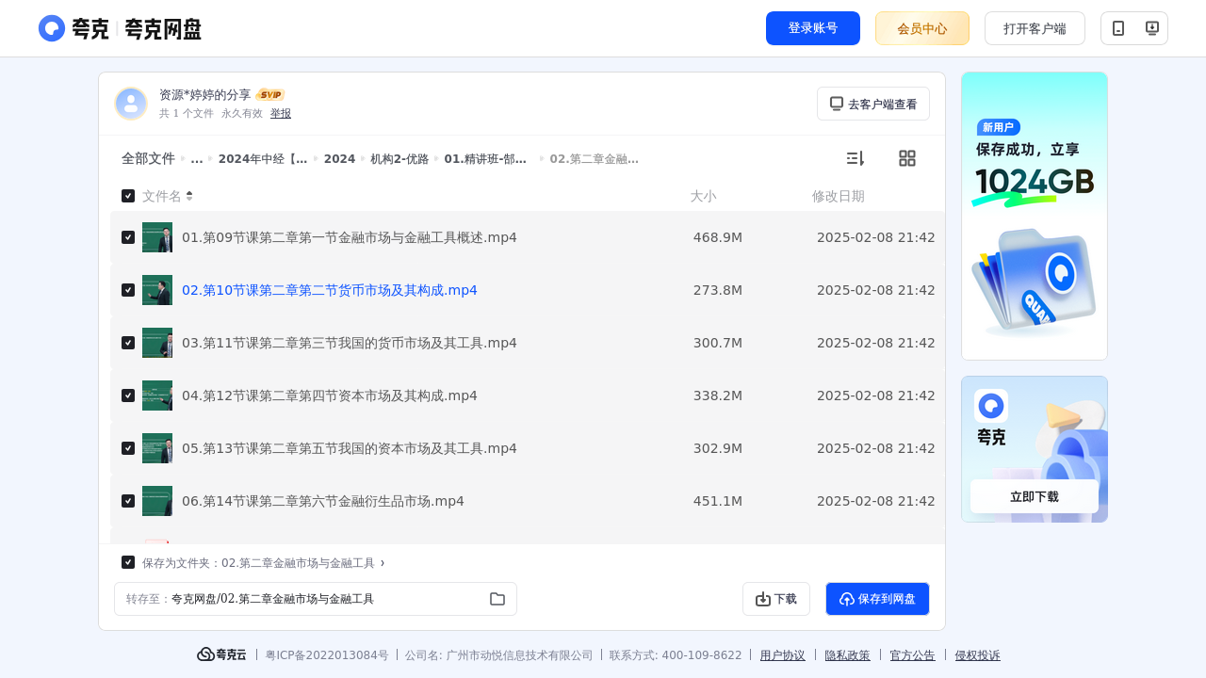Open 隐私政策 link in footer
This screenshot has height=678, width=1206.
[848, 655]
